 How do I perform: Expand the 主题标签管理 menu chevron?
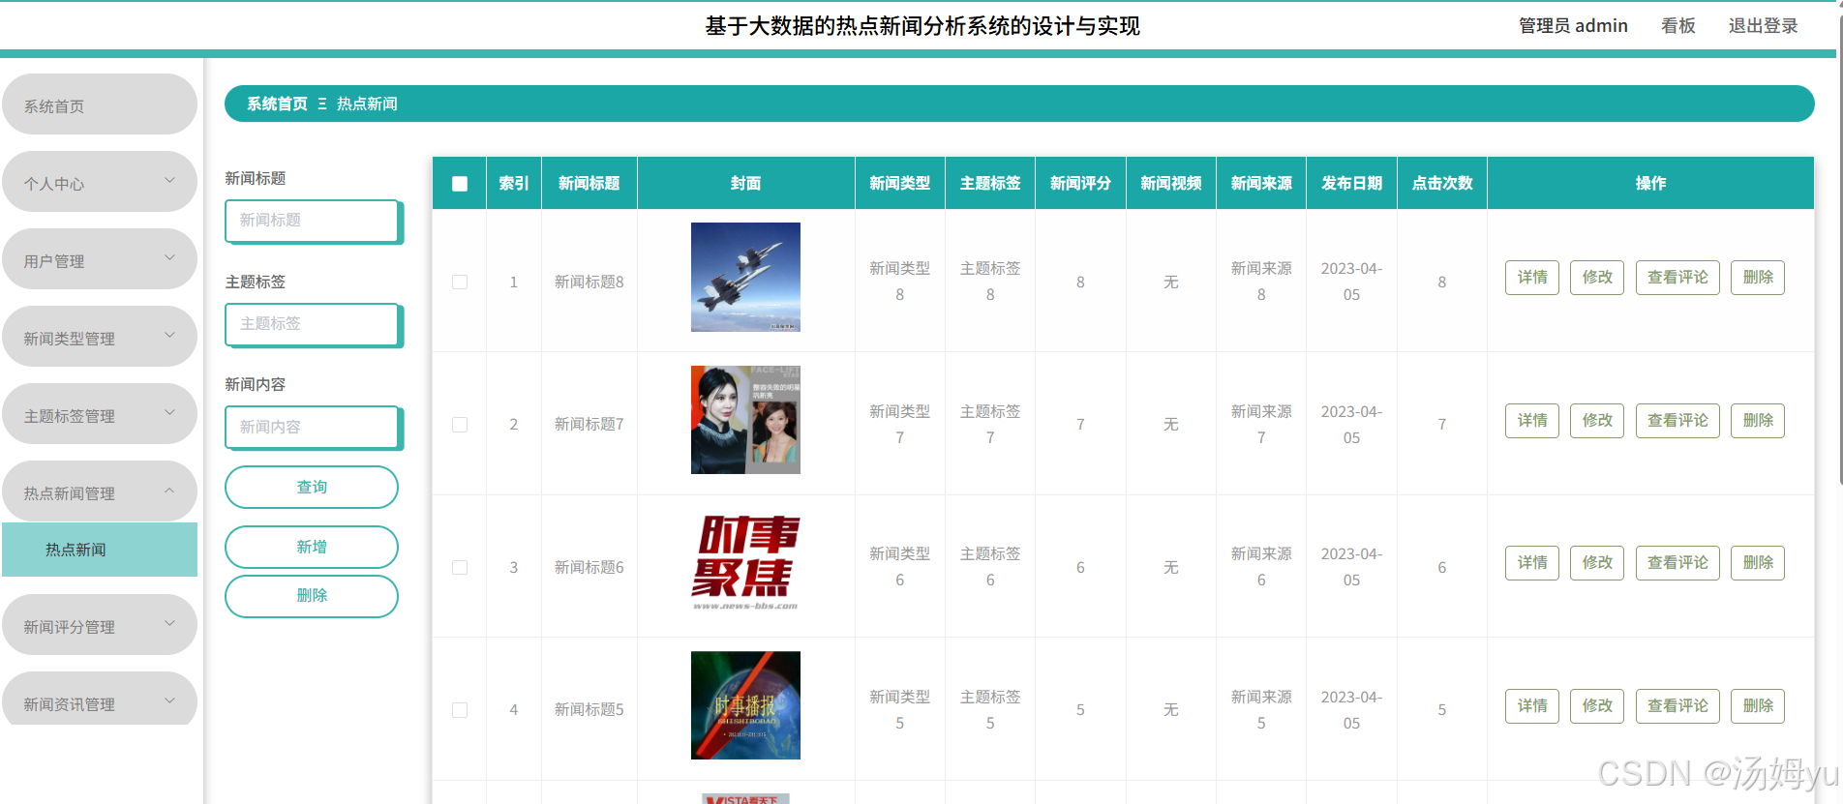[x=169, y=412]
